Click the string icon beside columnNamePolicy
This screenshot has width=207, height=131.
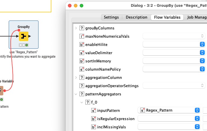[x=82, y=69]
